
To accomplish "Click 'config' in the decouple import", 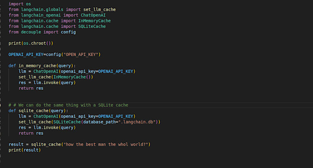I will [x=68, y=32].
